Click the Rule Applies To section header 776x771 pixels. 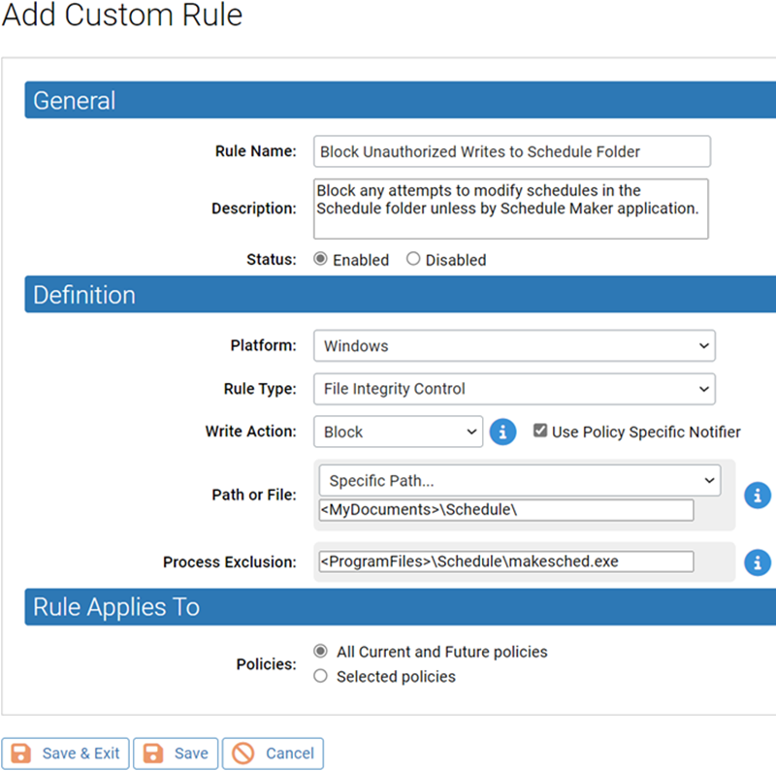[107, 606]
